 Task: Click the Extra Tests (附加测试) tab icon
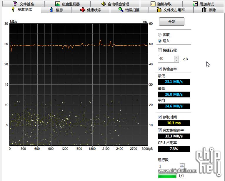(195, 4)
